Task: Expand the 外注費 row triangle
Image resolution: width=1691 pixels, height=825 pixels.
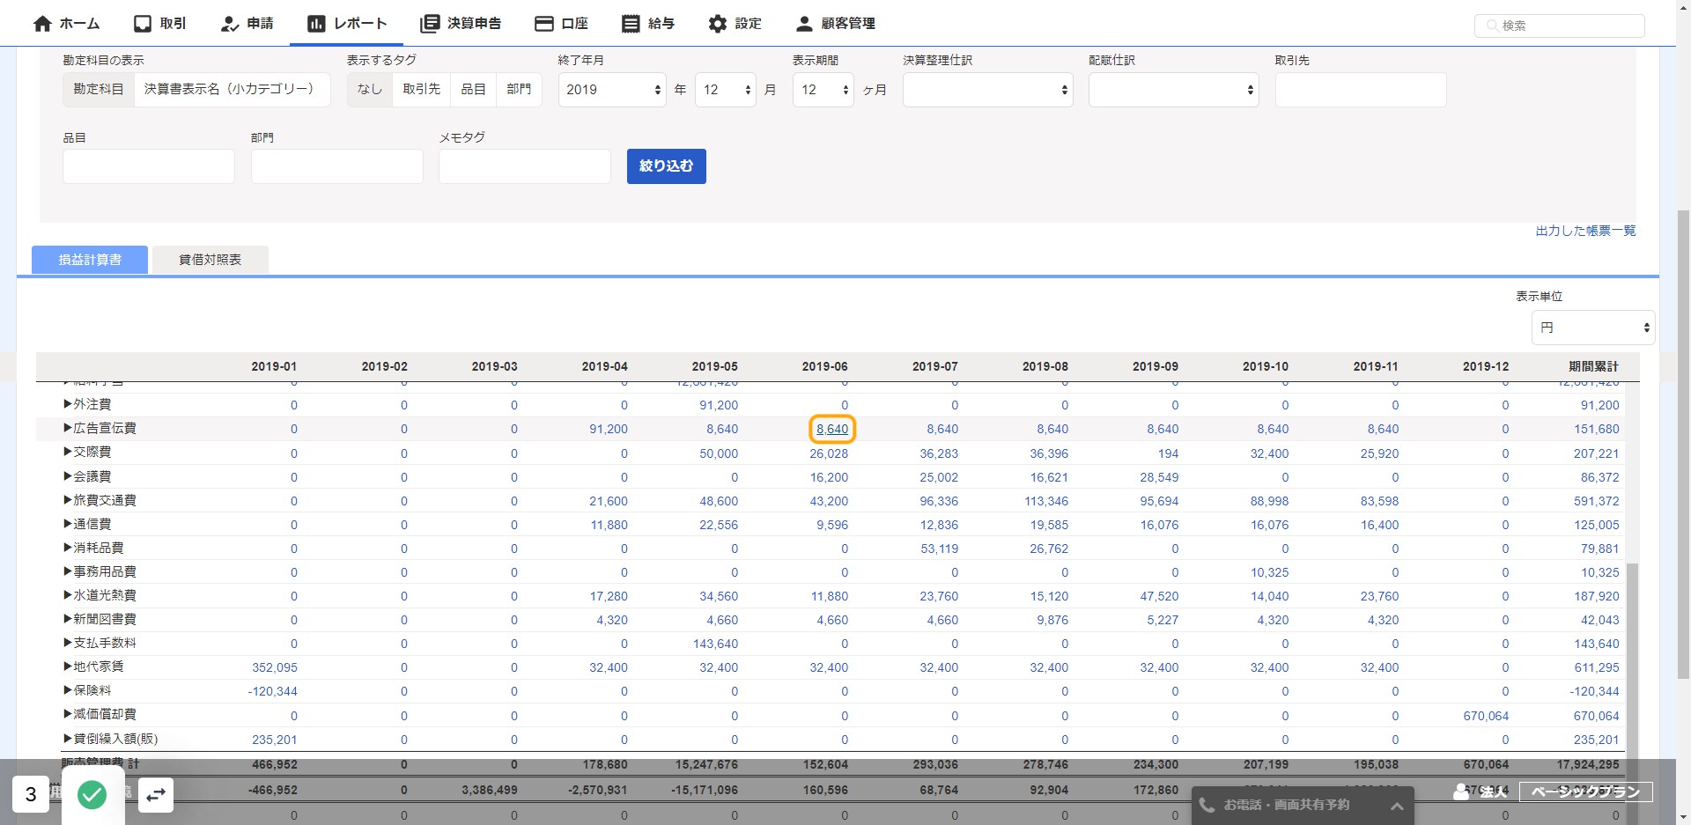Action: 68,404
